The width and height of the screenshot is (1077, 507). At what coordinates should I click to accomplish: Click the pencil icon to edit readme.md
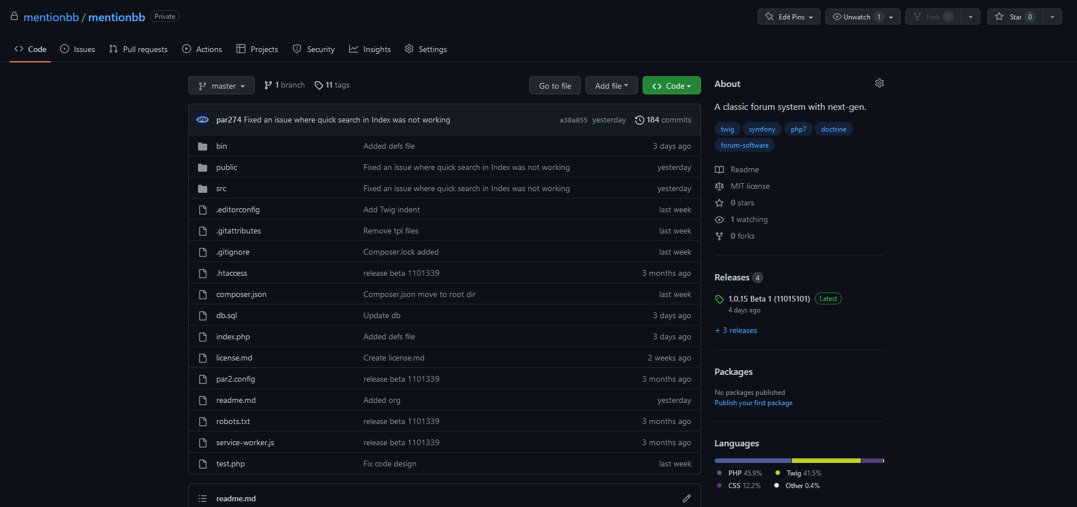[687, 498]
